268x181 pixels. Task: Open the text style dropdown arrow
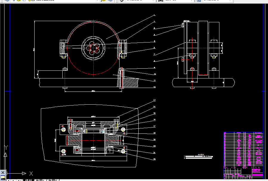tap(153, 1)
